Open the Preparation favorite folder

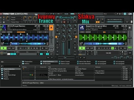click(27, 61)
